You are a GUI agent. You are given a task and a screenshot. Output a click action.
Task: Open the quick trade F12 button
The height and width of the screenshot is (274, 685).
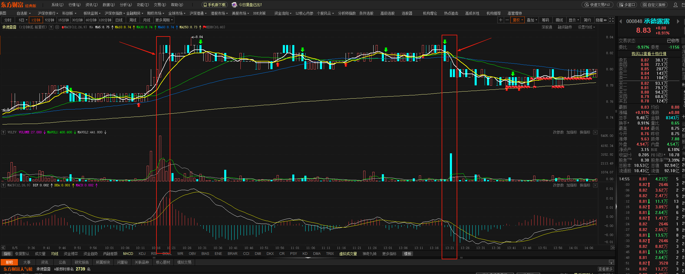click(597, 5)
